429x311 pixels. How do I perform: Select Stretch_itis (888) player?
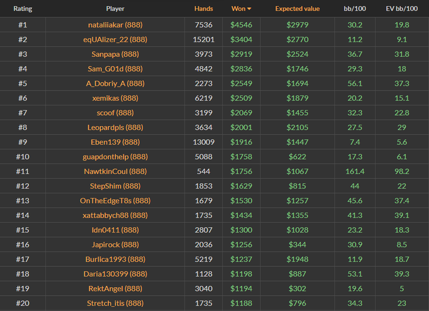point(115,303)
